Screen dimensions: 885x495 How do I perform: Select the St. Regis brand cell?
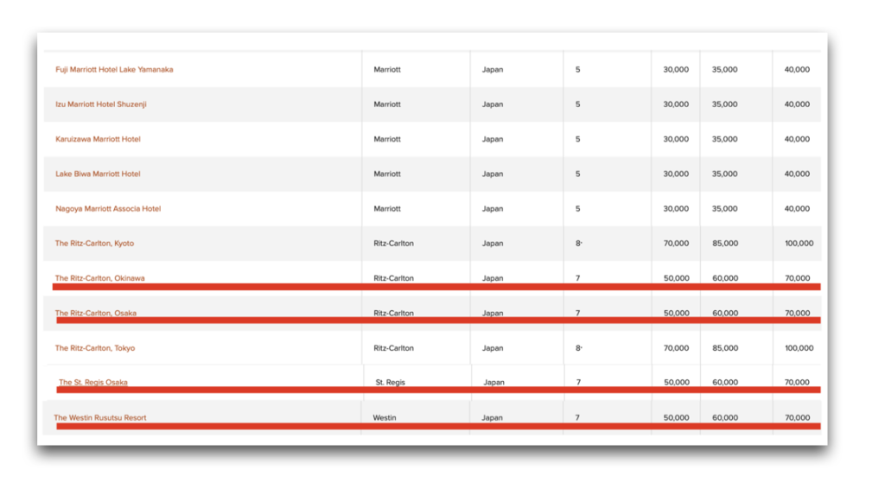pos(390,382)
